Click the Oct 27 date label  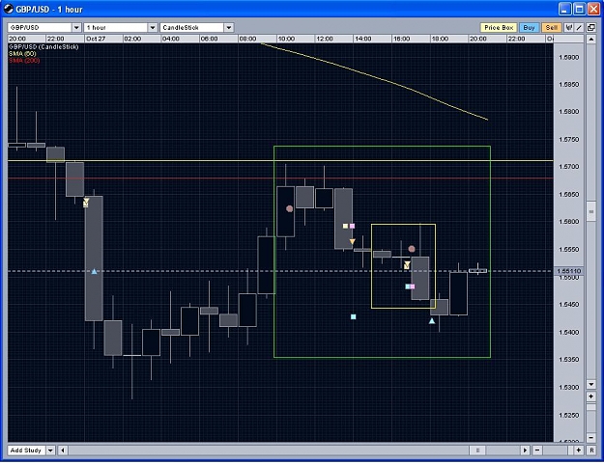(96, 39)
